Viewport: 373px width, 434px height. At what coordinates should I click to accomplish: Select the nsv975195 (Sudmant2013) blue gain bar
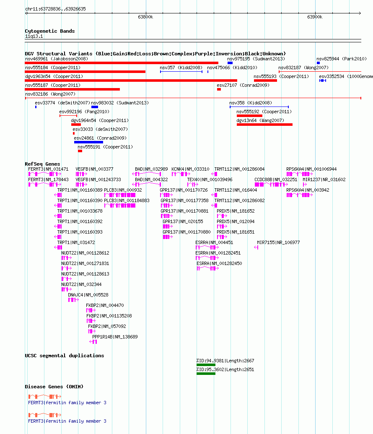(230, 63)
